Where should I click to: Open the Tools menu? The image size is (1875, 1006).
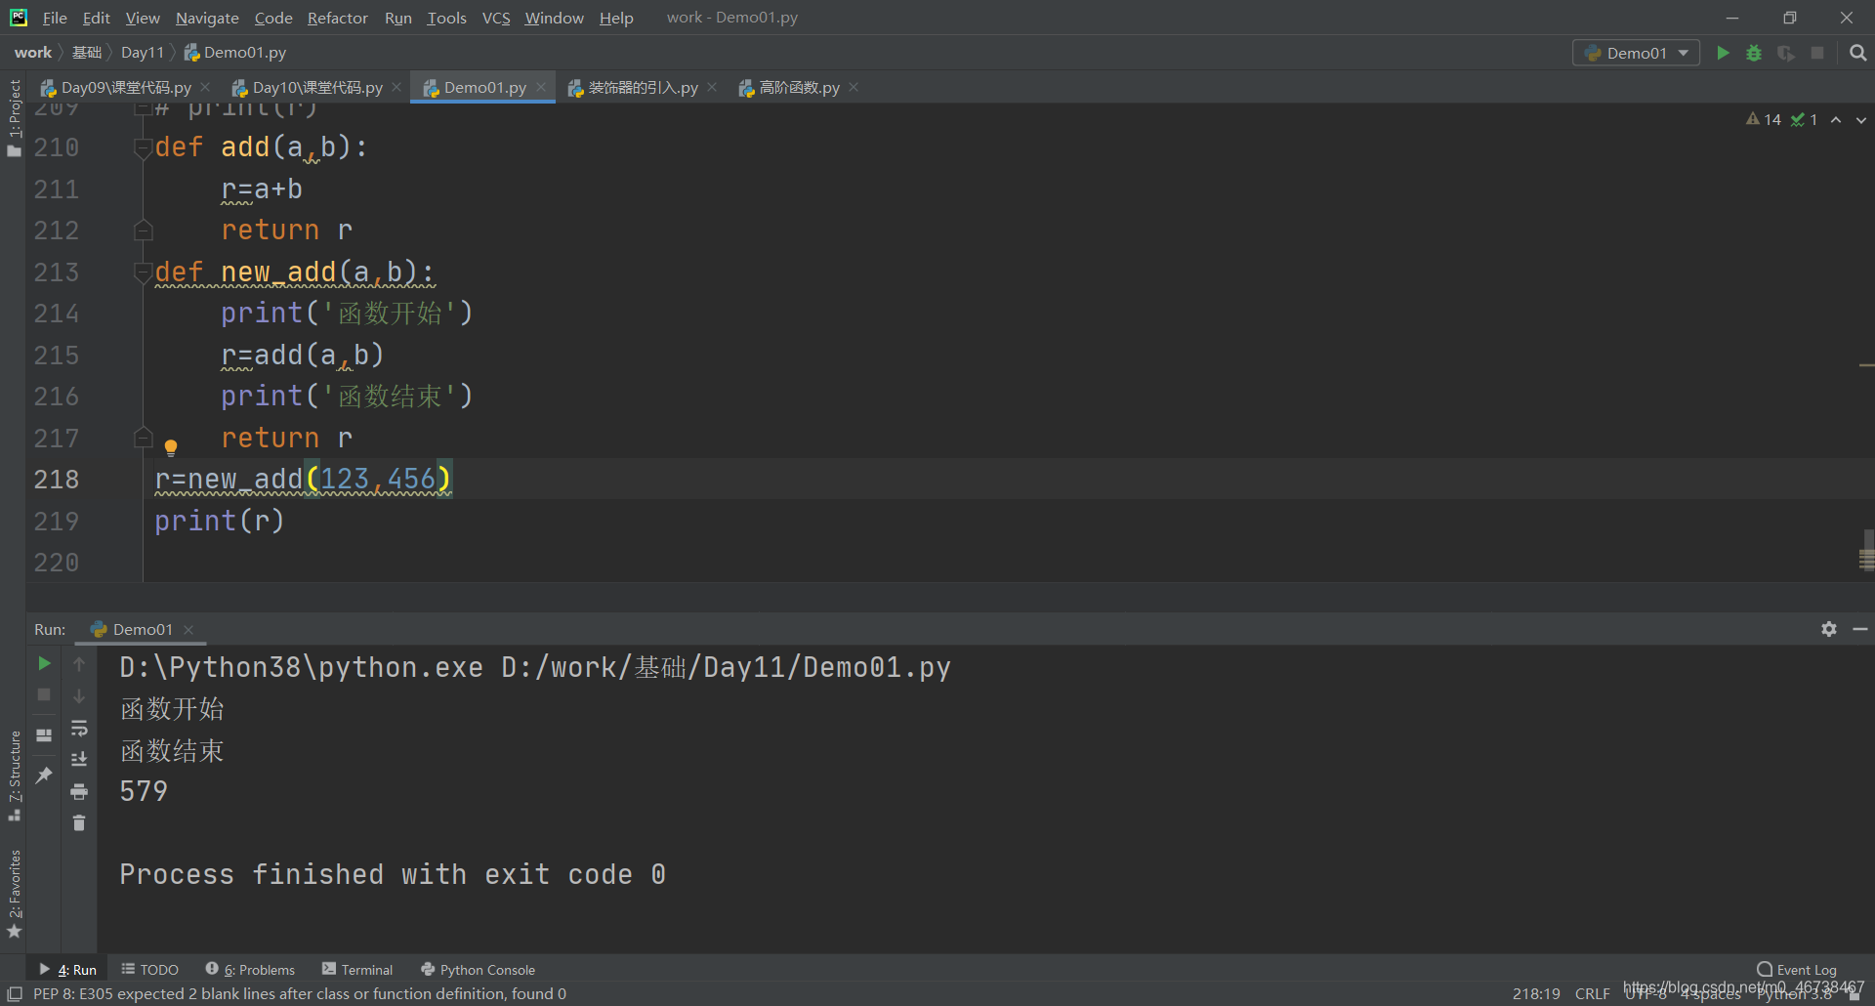446,18
